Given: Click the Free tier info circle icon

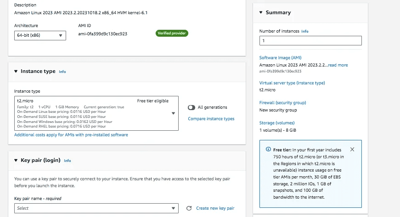Looking at the screenshot, I should coord(268,150).
